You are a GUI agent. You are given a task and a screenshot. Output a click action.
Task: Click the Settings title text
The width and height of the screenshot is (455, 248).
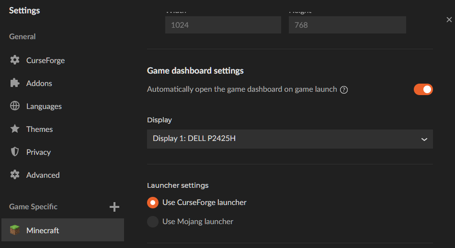24,11
